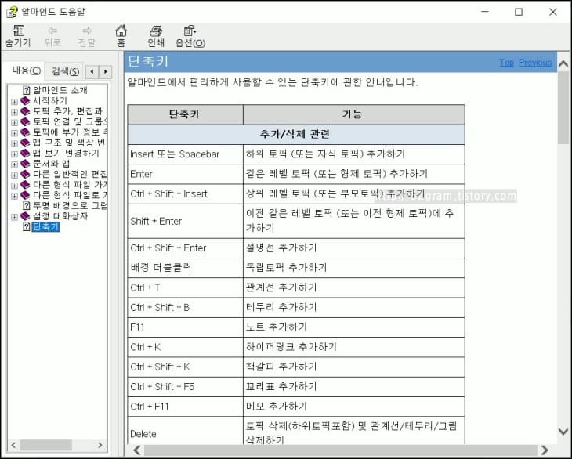Click the 알마인드 도움말 title bar help icon
Image resolution: width=572 pixels, height=459 pixels.
pos(12,12)
